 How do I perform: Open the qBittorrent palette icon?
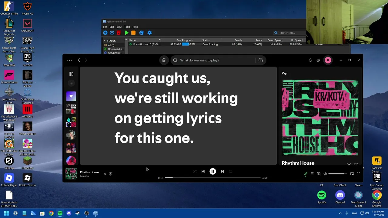pyautogui.click(x=141, y=33)
